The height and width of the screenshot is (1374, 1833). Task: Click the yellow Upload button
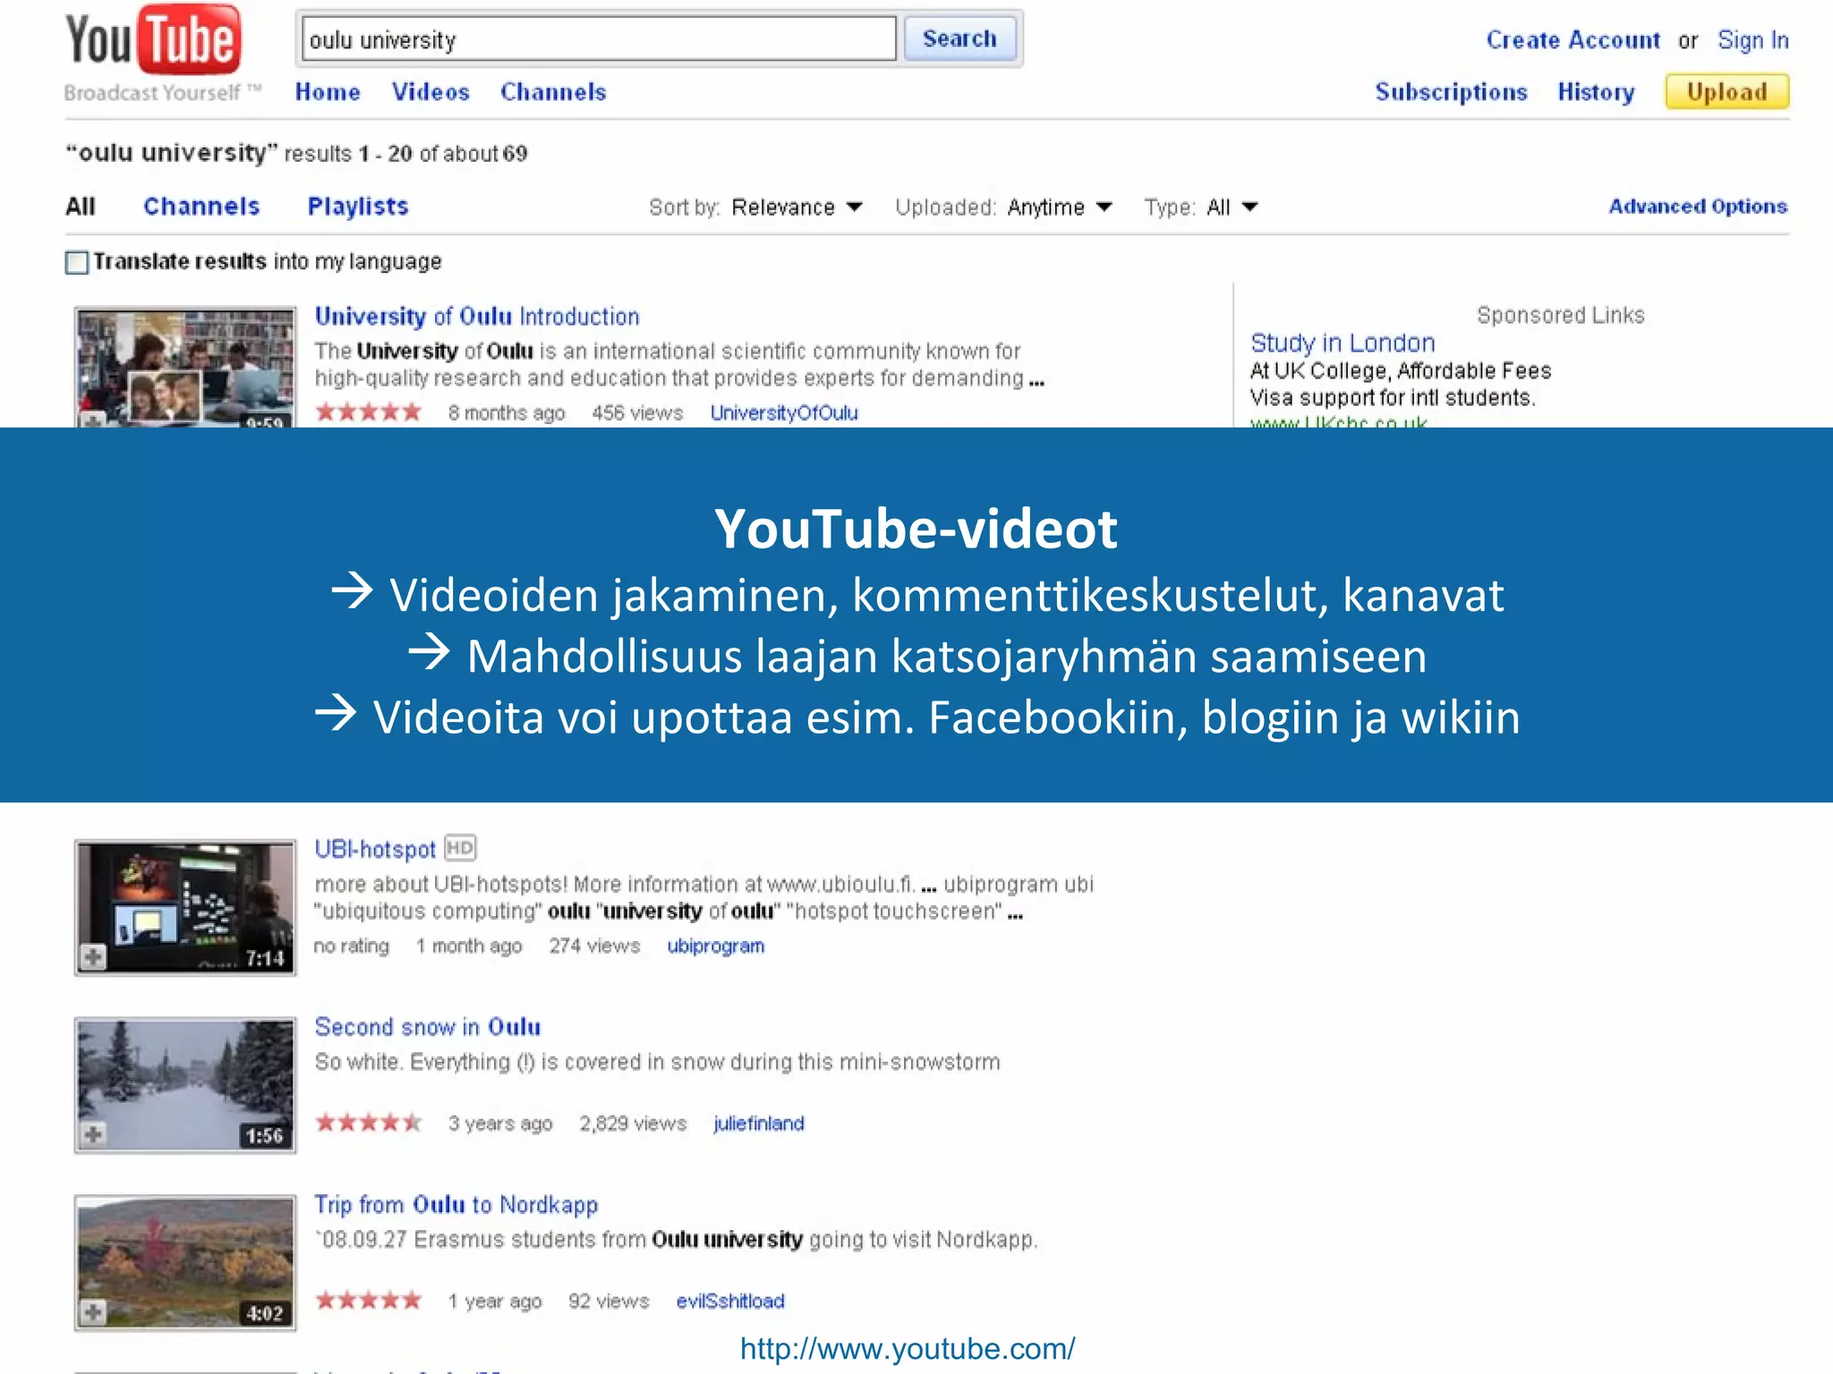[1726, 92]
